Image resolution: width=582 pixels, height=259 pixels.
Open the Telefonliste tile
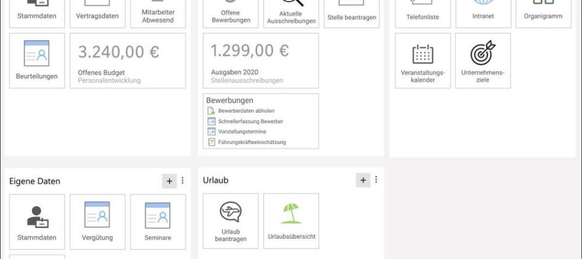pyautogui.click(x=422, y=14)
